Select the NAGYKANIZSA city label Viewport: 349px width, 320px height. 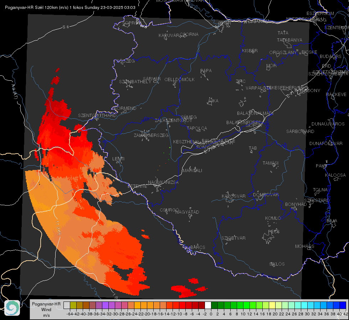click(163, 182)
